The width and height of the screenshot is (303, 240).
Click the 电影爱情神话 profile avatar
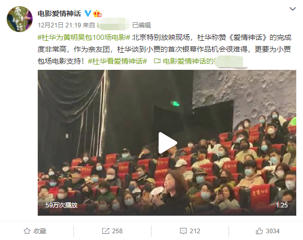20,19
